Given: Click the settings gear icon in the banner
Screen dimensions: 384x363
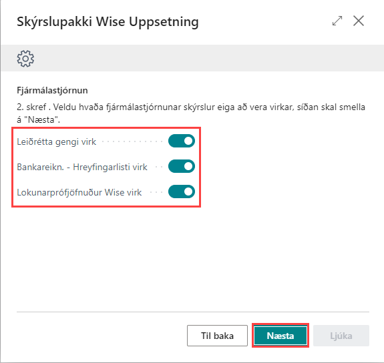Looking at the screenshot, I should point(25,59).
